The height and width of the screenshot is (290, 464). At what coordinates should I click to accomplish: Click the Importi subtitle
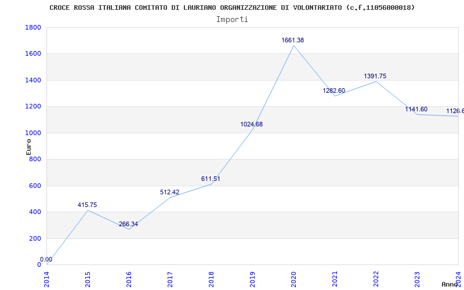point(232,20)
